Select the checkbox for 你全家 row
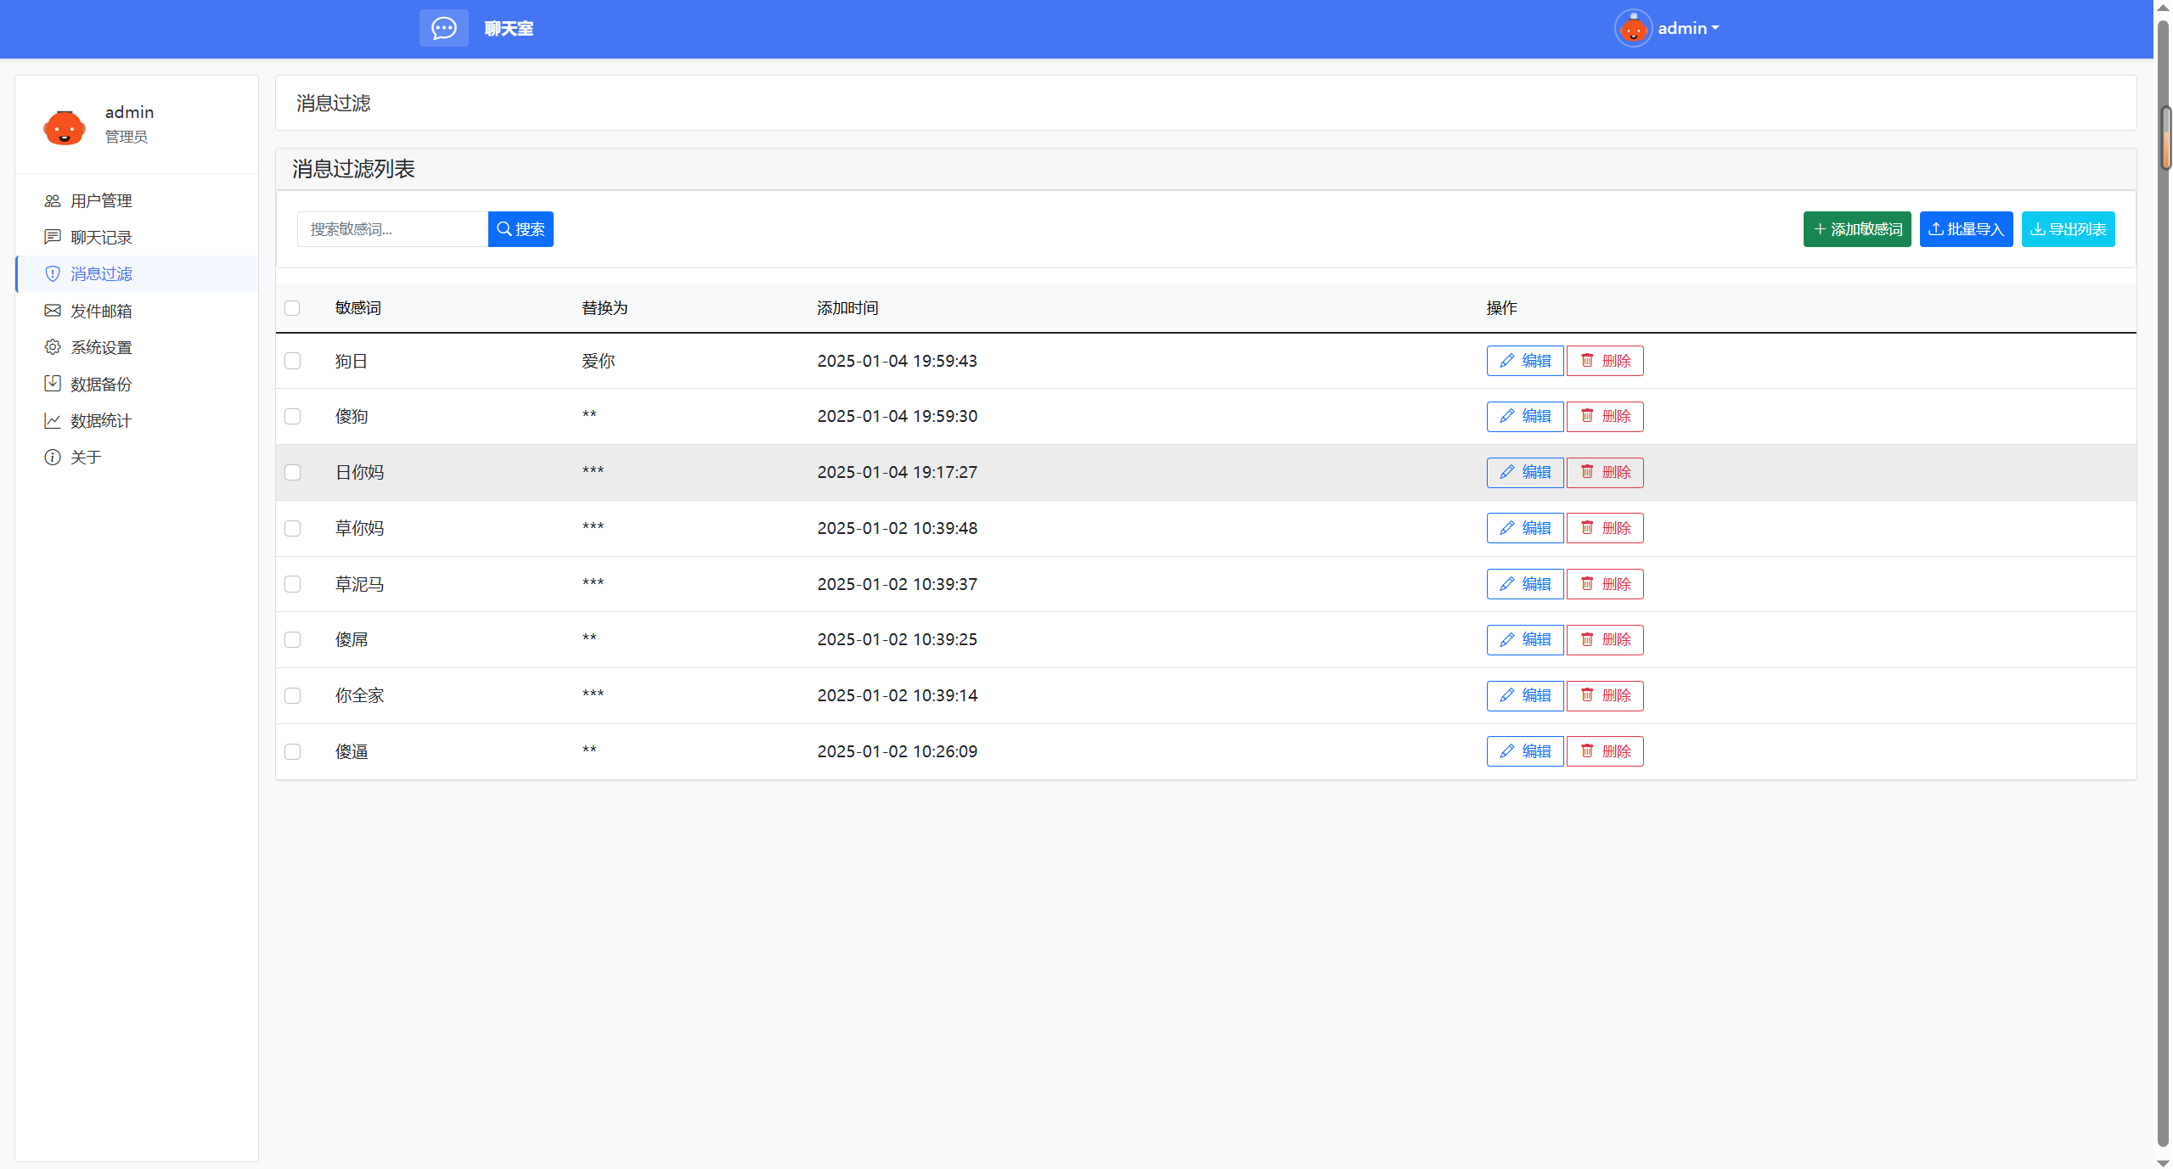 292,695
